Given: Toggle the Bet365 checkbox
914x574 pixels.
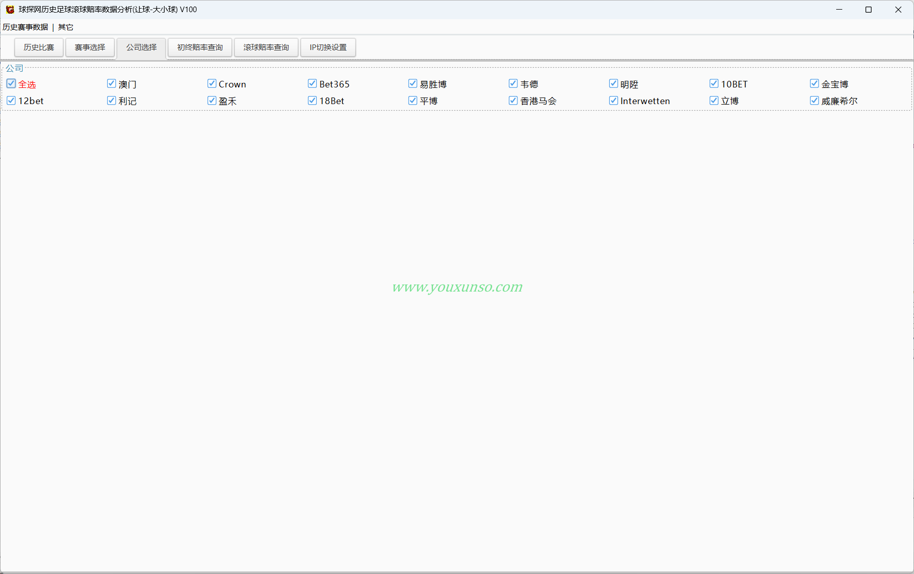Looking at the screenshot, I should 312,84.
